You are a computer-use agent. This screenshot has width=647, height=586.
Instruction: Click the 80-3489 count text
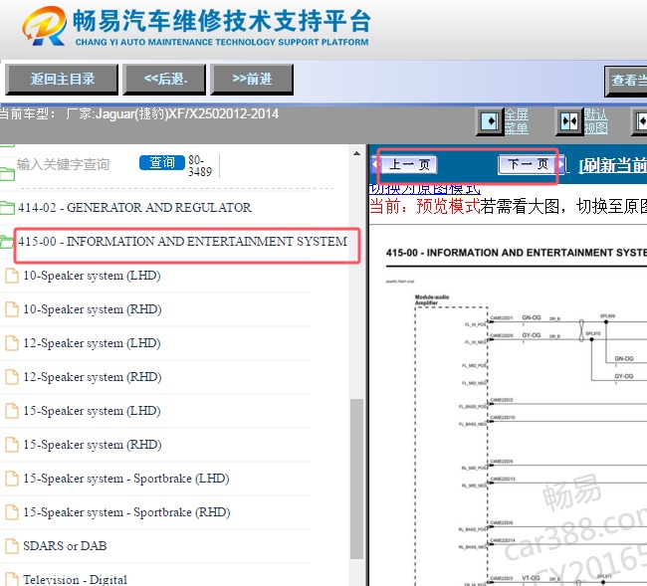point(200,166)
